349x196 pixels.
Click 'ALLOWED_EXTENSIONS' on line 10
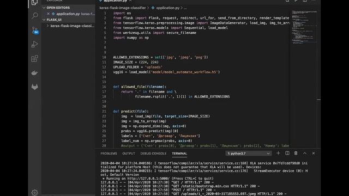tap(131, 57)
